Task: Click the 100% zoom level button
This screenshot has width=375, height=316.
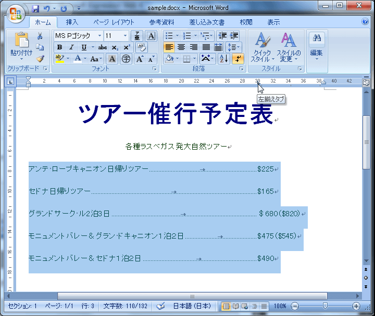Action: coord(280,306)
